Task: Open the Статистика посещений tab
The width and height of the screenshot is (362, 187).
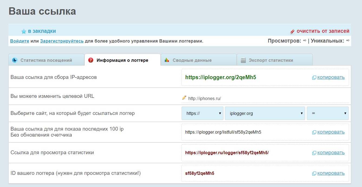Action: tap(46, 60)
